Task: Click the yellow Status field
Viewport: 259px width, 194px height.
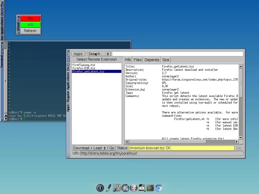Action: pos(181,148)
